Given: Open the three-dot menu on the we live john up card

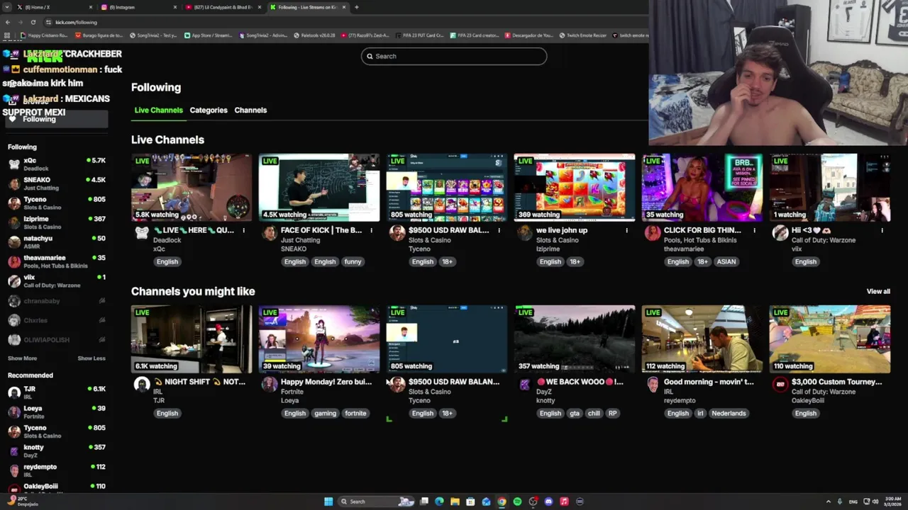Looking at the screenshot, I should 626,230.
